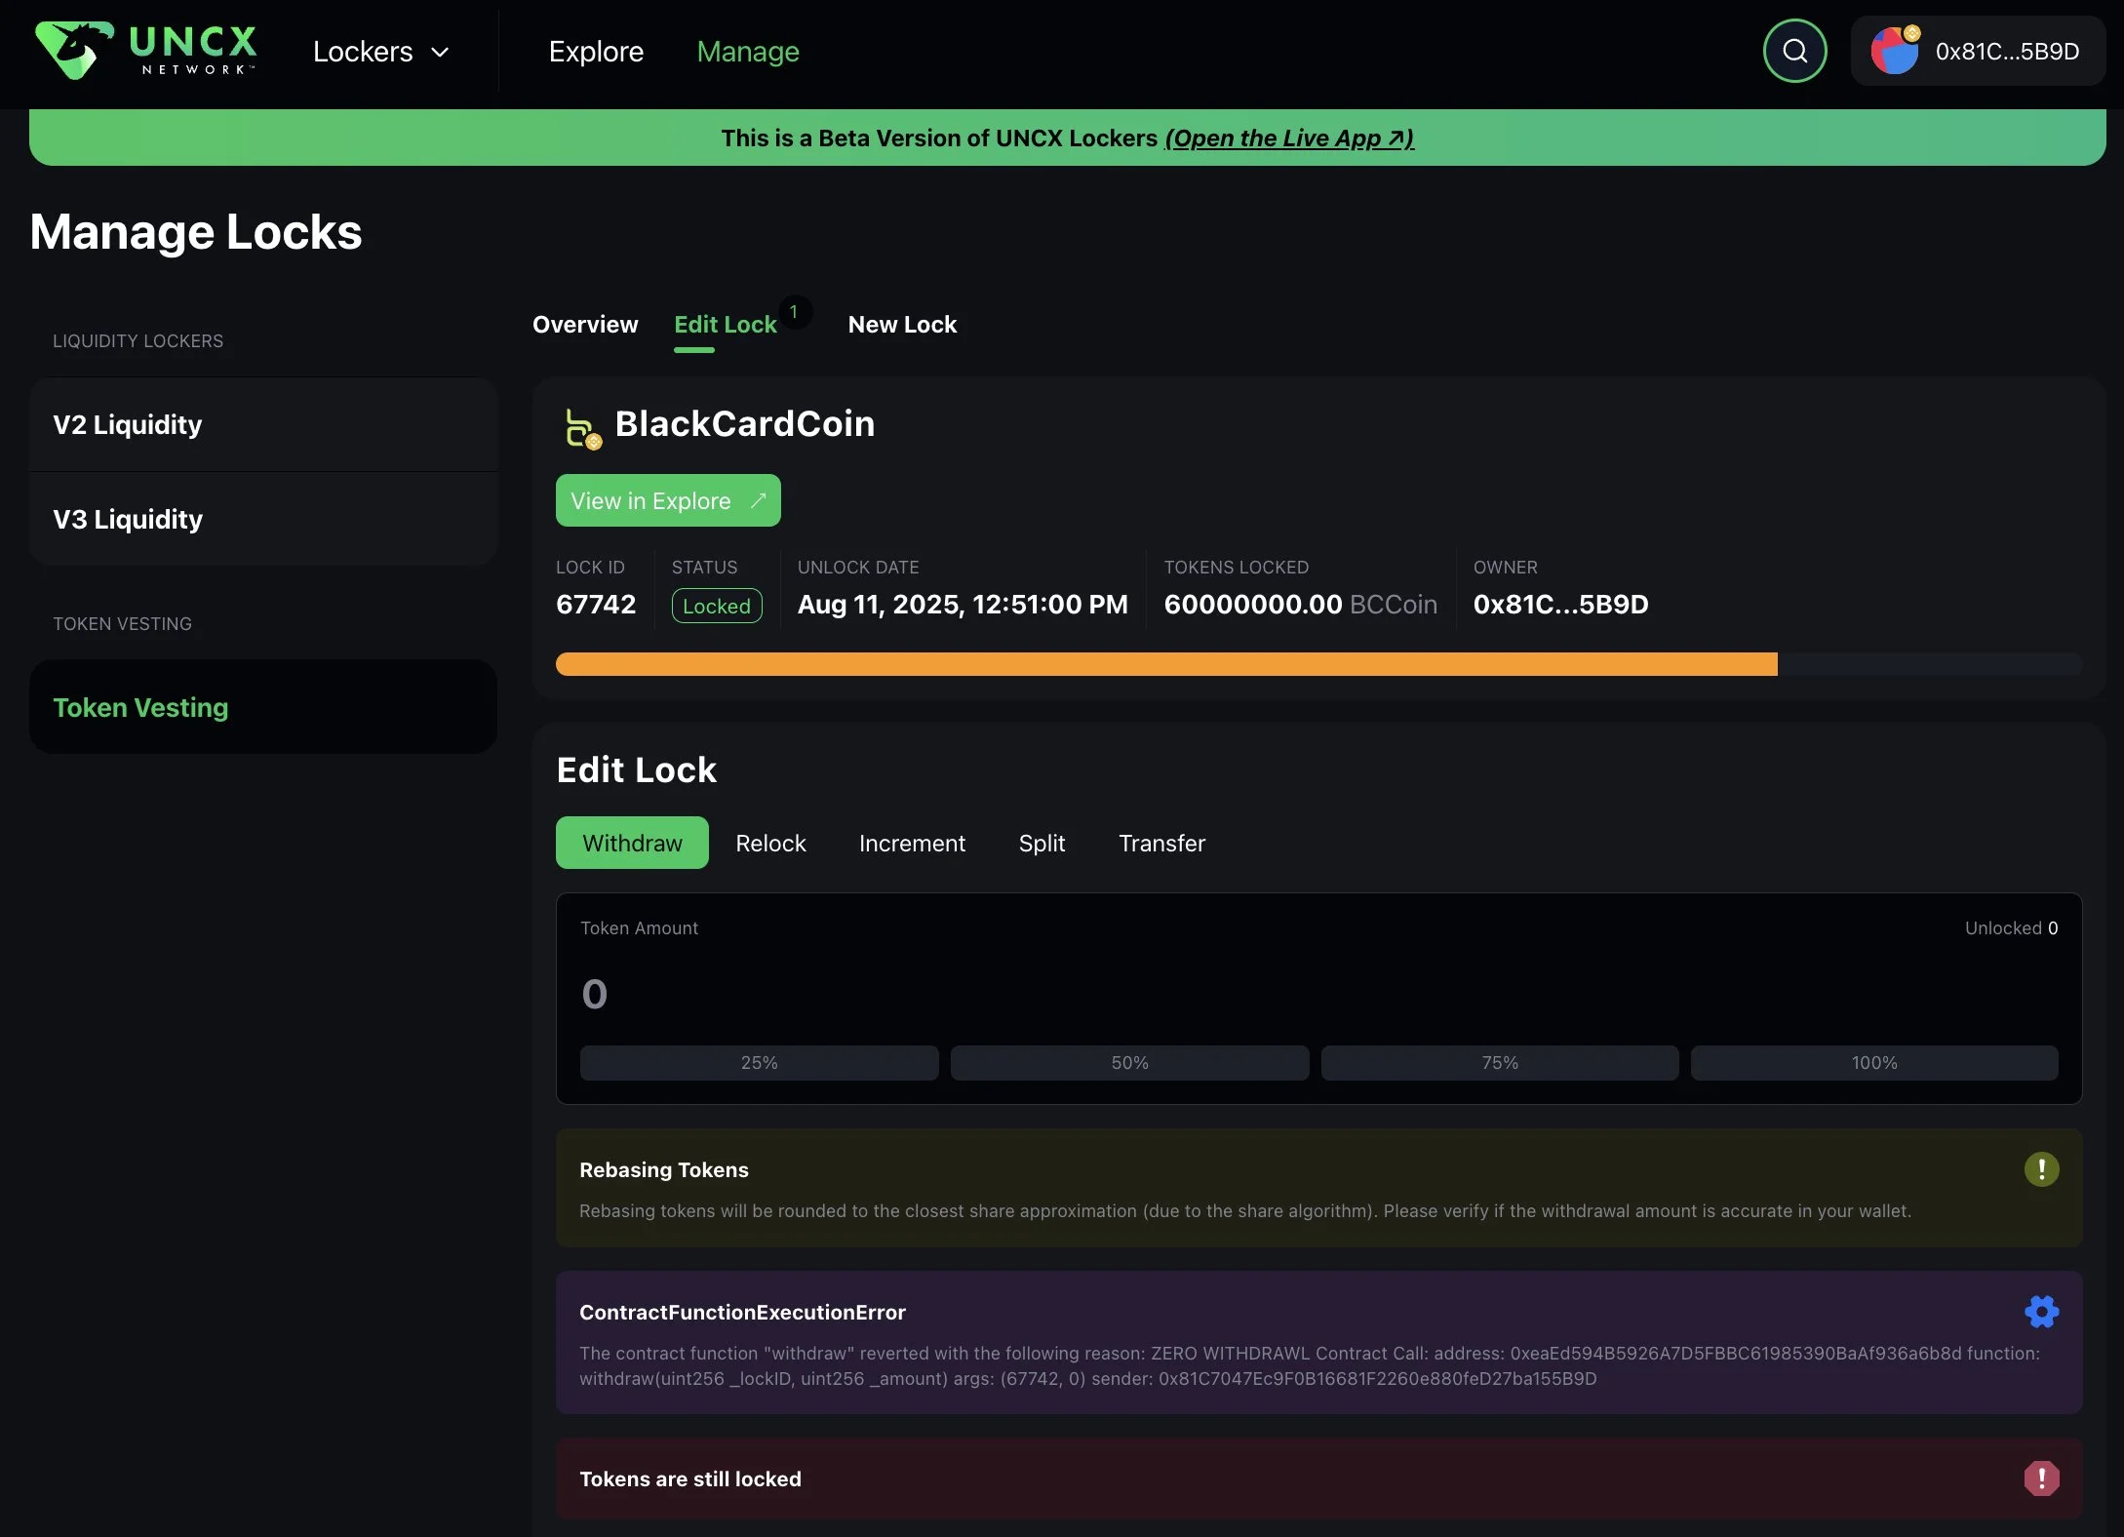Click the orange lock progress bar
Image resolution: width=2124 pixels, height=1537 pixels.
(x=1165, y=664)
